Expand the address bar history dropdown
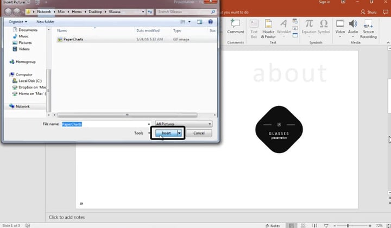 (143, 12)
